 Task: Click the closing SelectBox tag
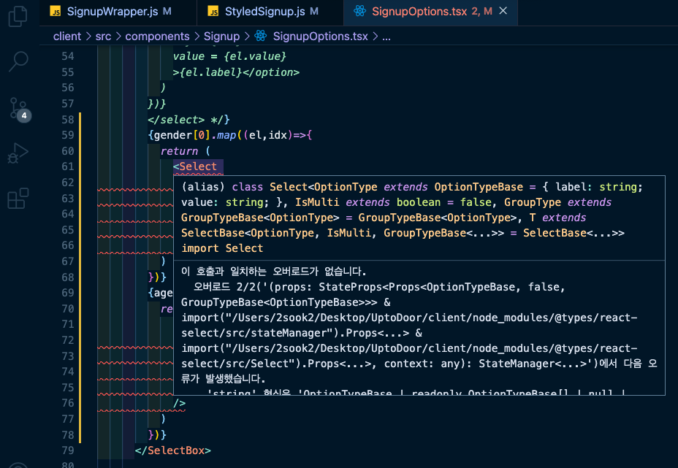pos(173,450)
